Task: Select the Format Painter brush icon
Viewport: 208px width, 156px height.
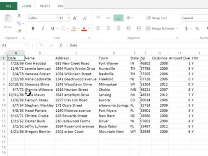Action: point(19,31)
